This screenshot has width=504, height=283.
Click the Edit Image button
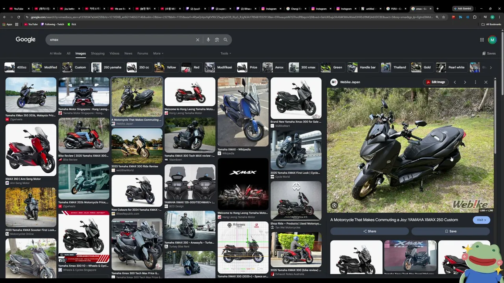(435, 82)
